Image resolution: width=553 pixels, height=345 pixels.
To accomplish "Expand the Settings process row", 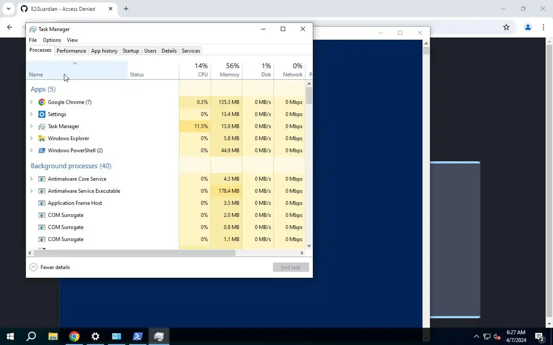I will coord(31,114).
